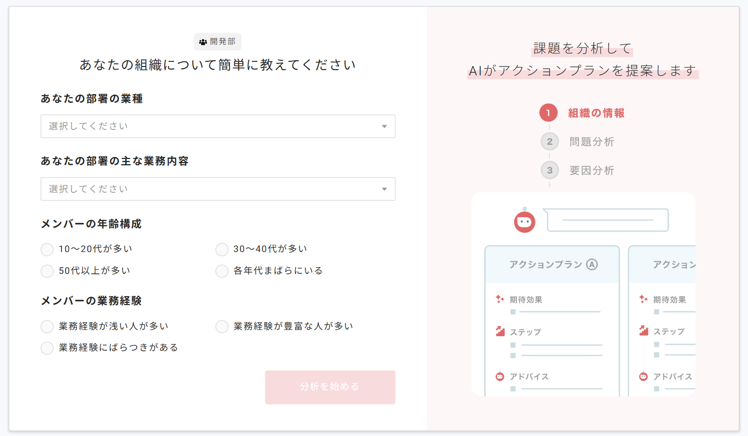Click the robot icon beside アドバイス

click(500, 376)
